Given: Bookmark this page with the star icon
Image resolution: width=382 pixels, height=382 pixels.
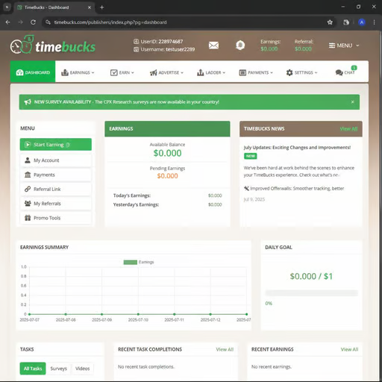Looking at the screenshot, I should click(330, 22).
